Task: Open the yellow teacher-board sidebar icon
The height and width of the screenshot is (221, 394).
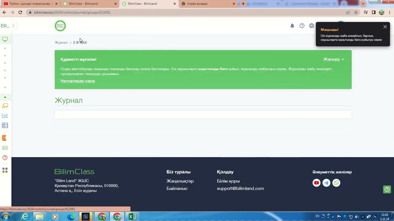Action: (5, 106)
